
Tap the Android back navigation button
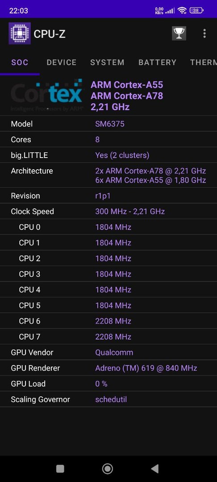coord(155,469)
